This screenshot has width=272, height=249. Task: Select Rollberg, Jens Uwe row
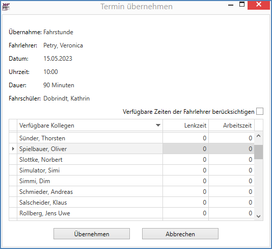[x=131, y=213]
